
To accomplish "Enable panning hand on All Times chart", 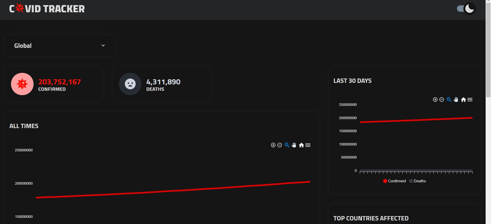I will pos(294,145).
